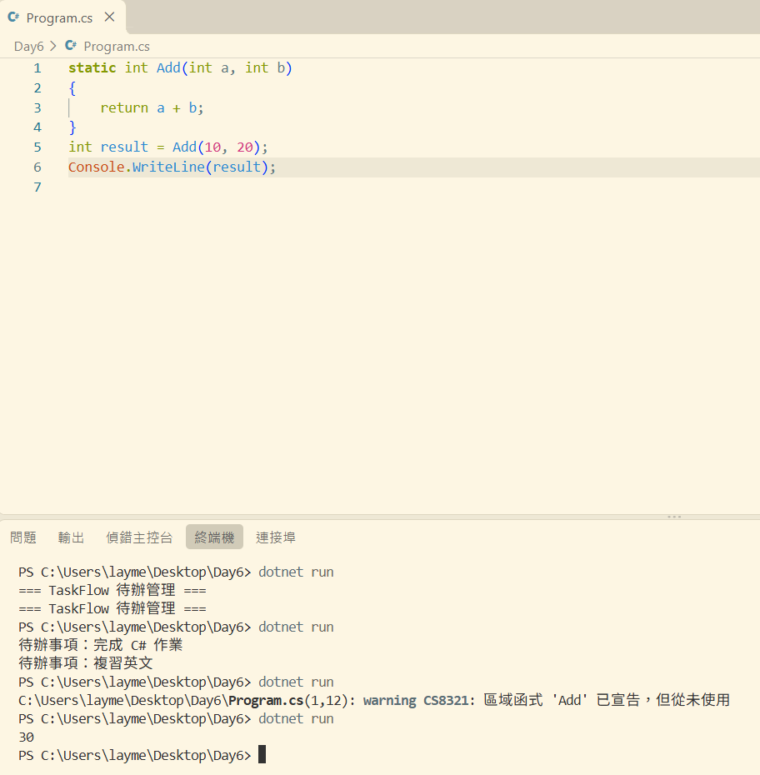Click the terminal cursor at the last prompt
760x775 pixels.
point(262,755)
